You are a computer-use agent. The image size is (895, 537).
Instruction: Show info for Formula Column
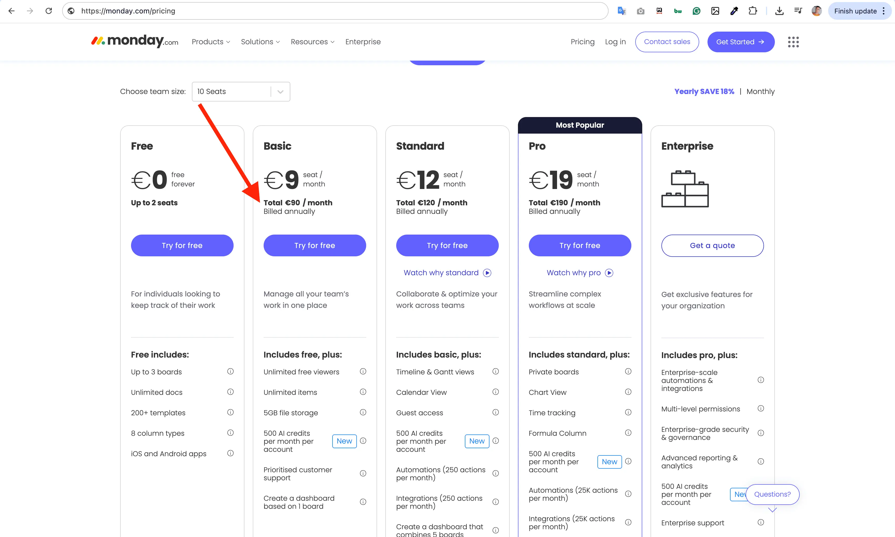click(628, 433)
